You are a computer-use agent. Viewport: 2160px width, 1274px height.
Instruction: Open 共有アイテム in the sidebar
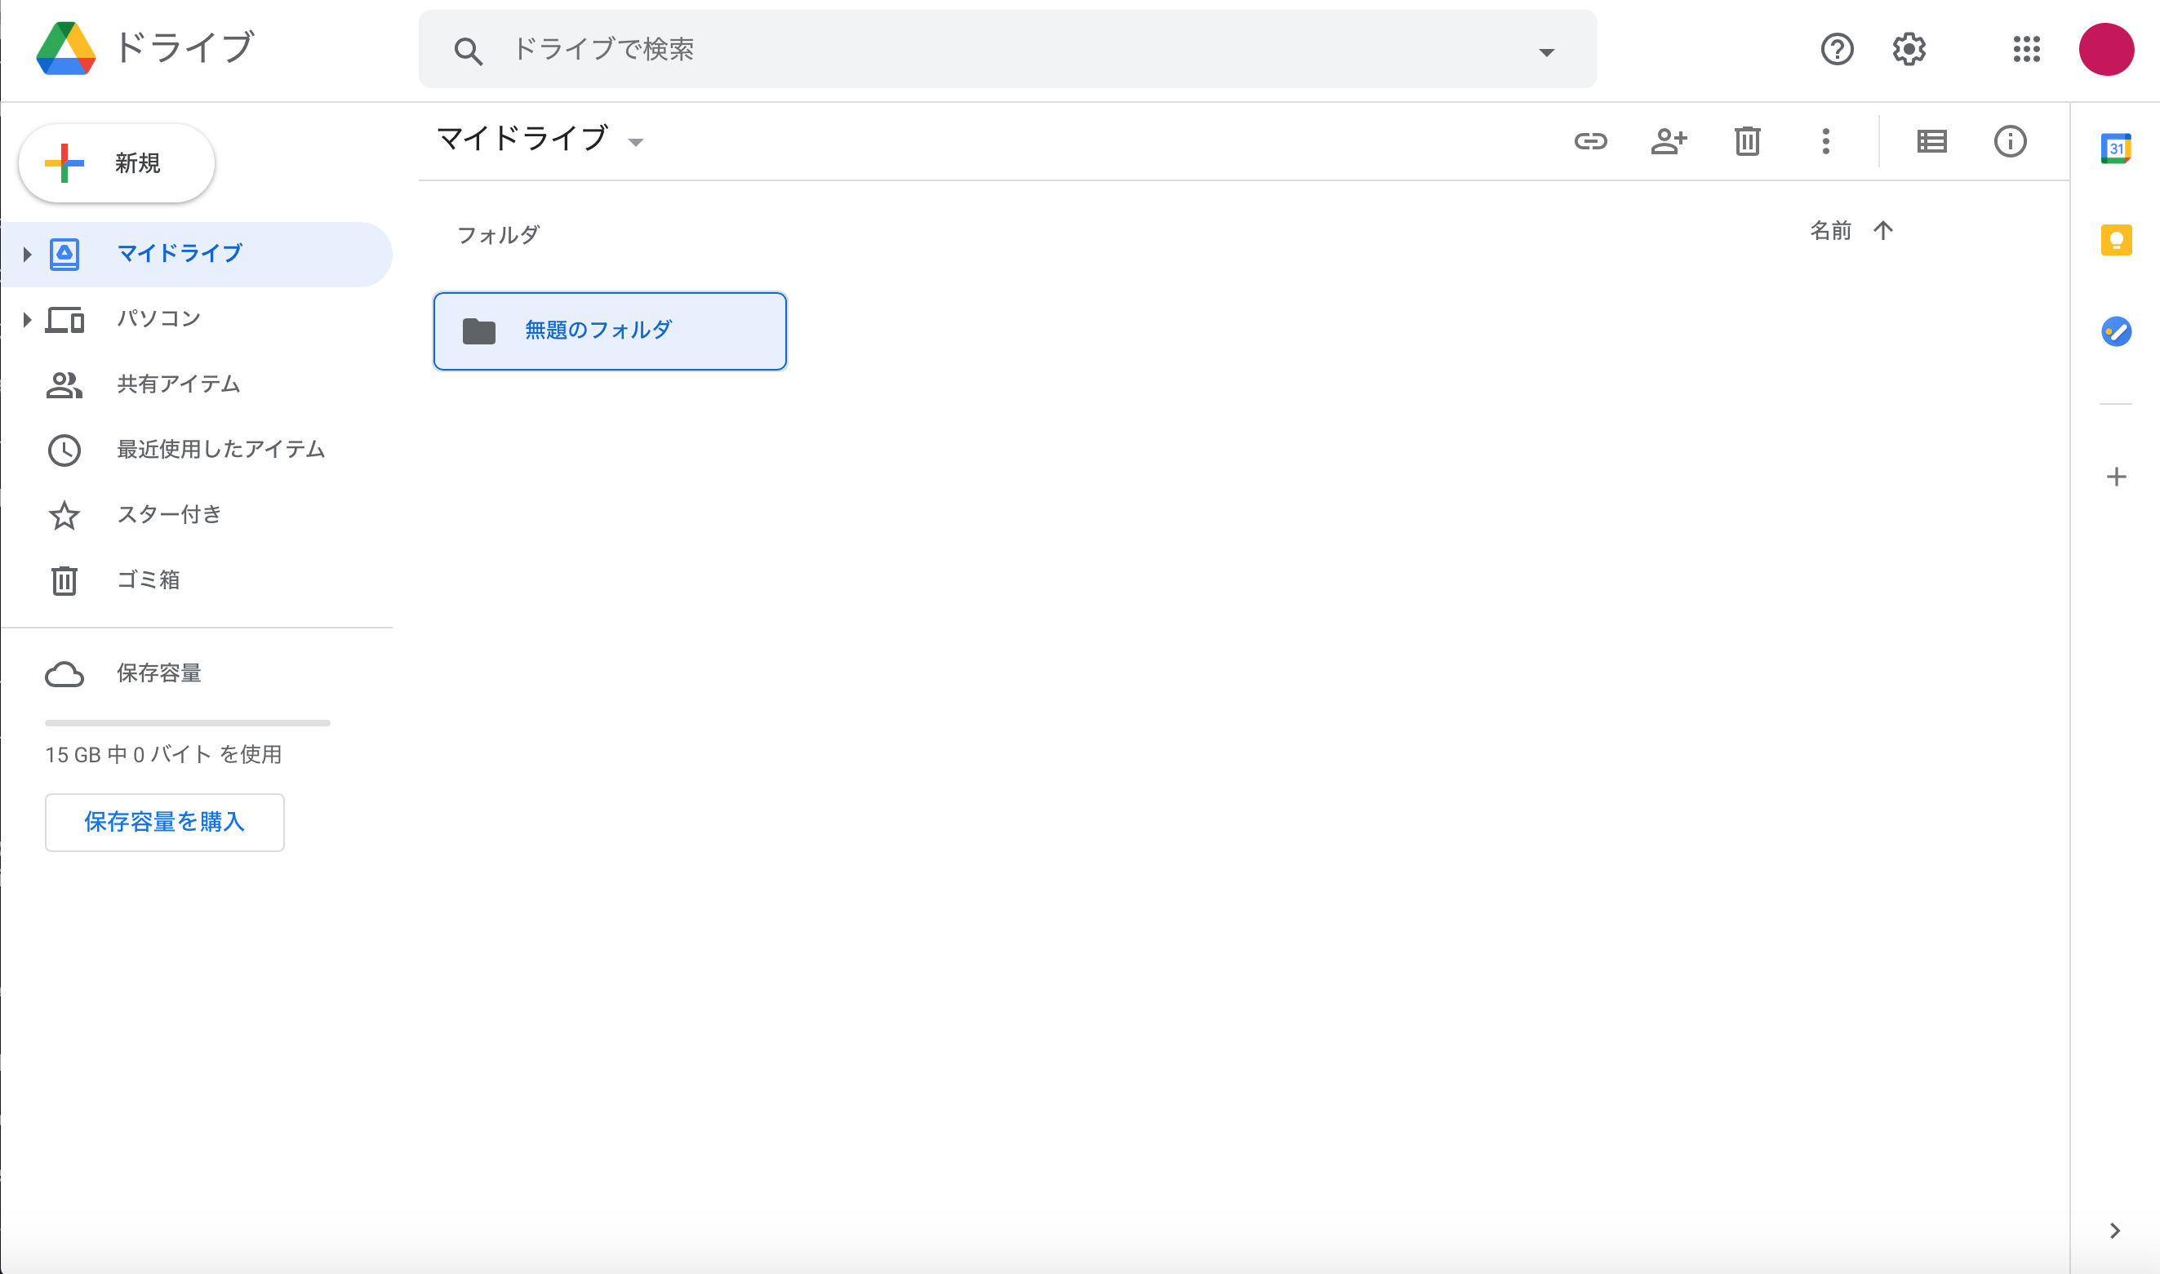pos(197,384)
